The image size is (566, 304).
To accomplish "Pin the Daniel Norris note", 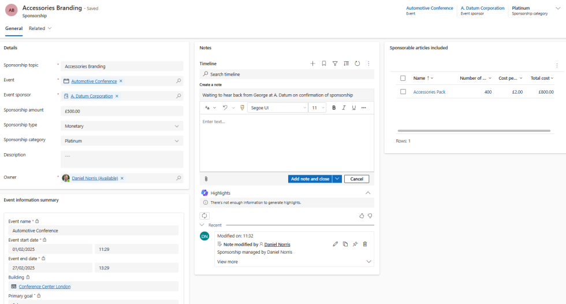I will click(x=355, y=244).
